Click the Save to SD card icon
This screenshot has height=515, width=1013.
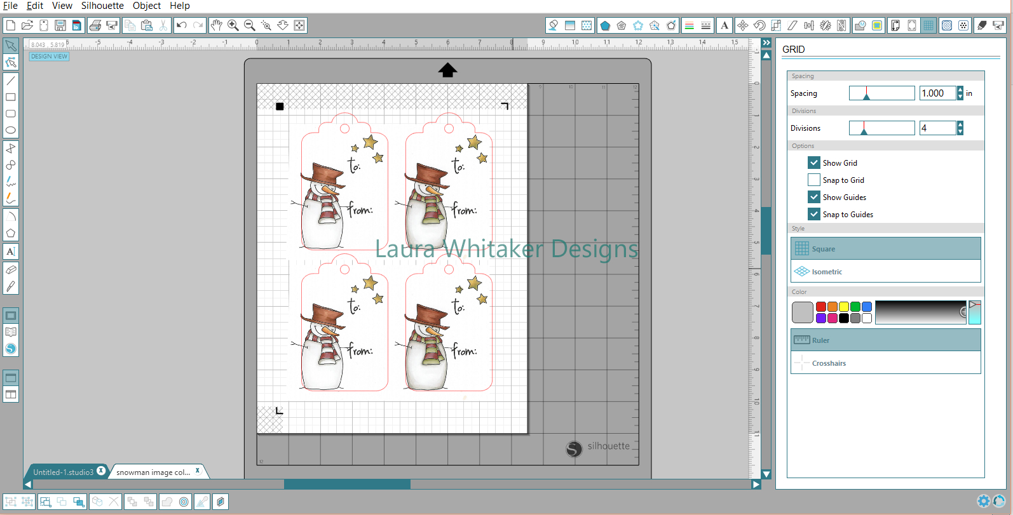tap(76, 25)
